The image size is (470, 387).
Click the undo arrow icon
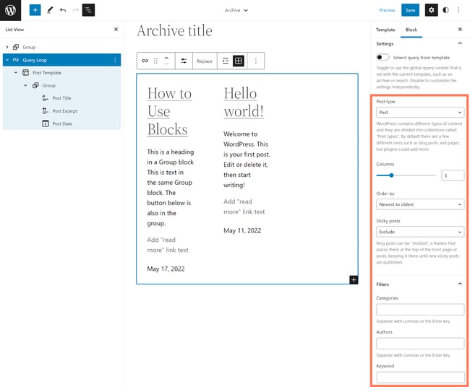pos(63,10)
